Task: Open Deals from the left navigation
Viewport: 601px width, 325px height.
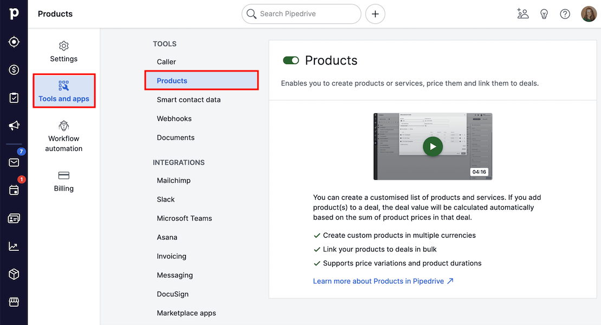Action: (x=14, y=69)
